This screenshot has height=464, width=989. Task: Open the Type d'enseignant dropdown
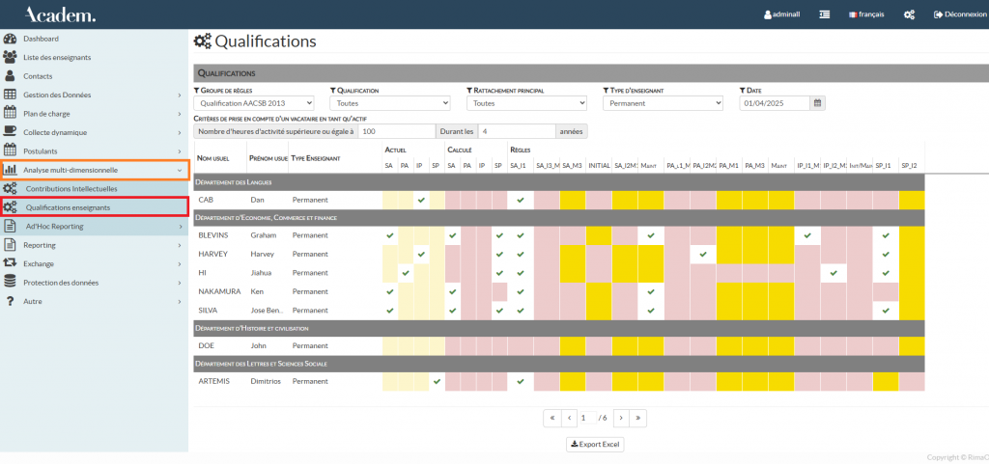[x=663, y=103]
